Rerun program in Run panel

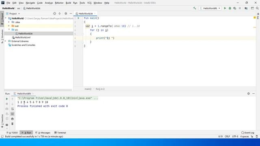[x=7, y=99]
